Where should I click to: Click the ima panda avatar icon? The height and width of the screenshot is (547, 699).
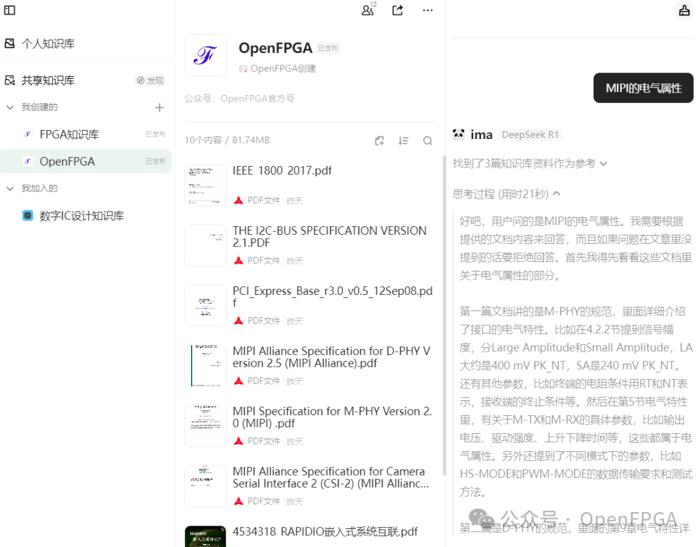point(459,134)
